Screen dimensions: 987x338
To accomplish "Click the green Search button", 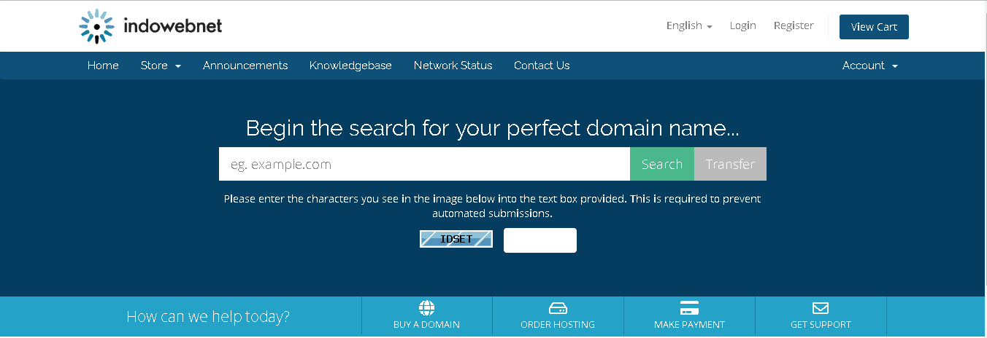I will tap(662, 164).
